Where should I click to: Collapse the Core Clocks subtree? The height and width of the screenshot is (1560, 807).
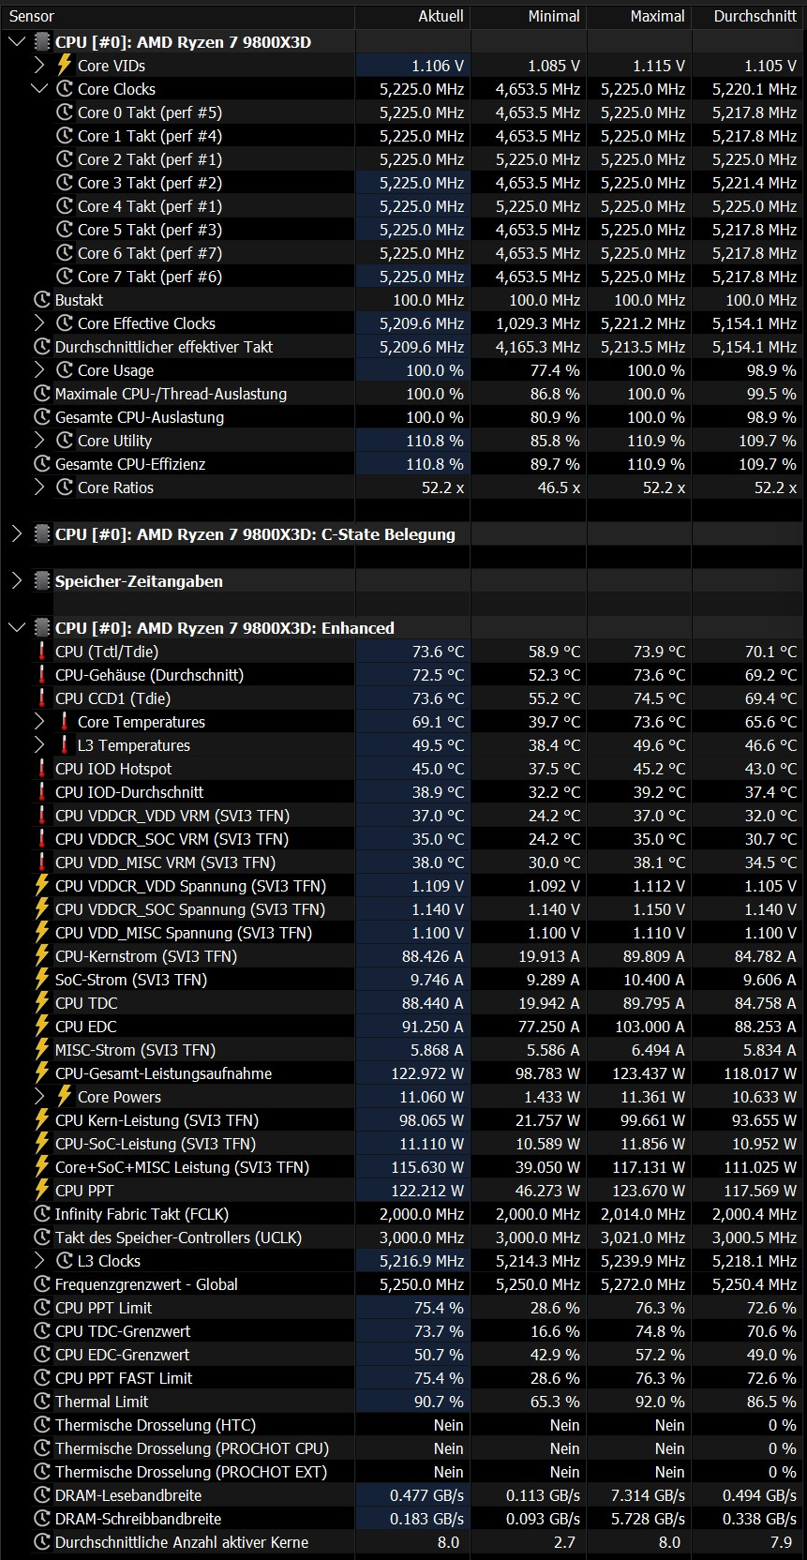39,89
